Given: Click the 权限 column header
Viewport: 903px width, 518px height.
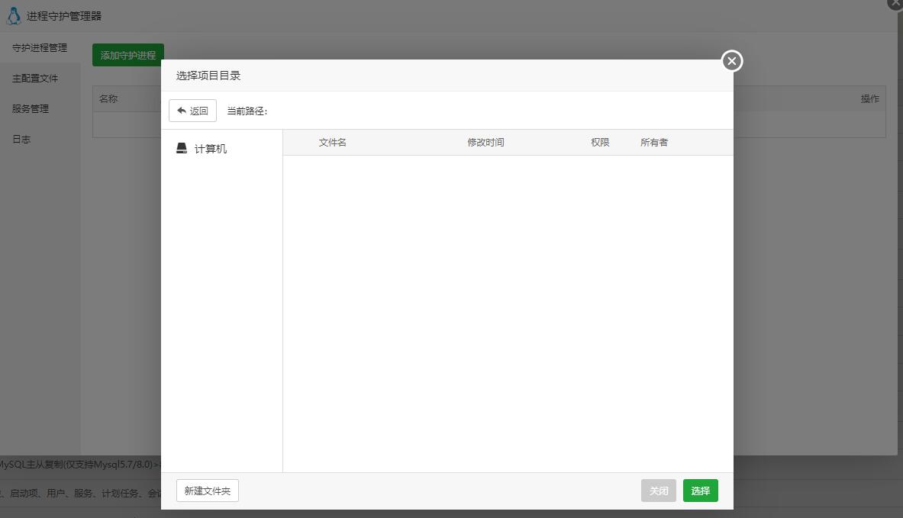Looking at the screenshot, I should click(600, 142).
